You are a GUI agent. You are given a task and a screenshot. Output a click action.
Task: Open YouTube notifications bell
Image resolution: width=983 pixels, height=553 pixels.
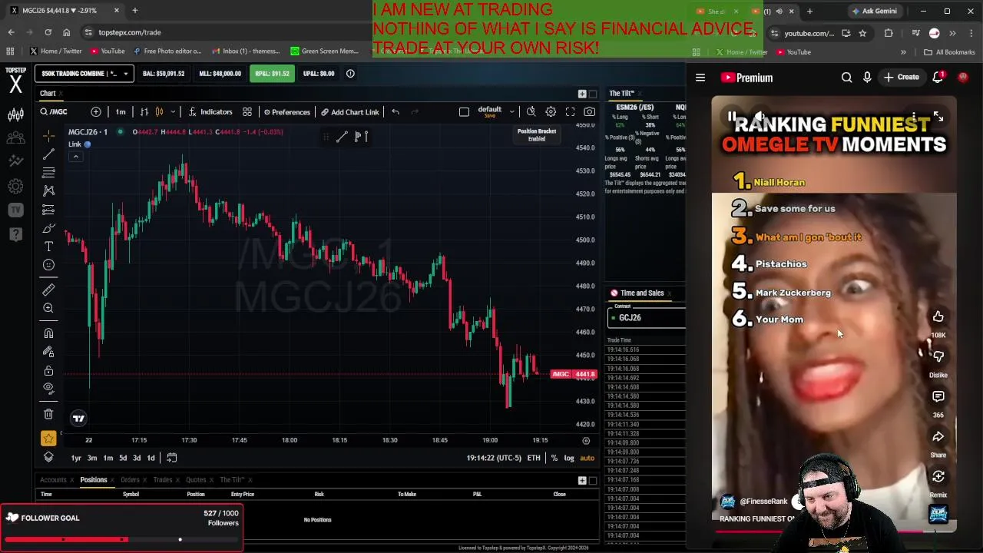click(938, 78)
